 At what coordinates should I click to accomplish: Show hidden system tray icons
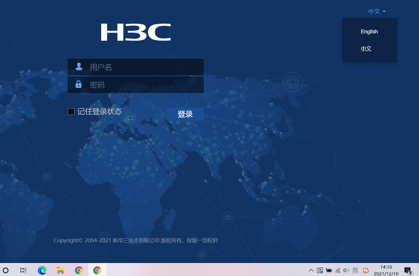(311, 270)
